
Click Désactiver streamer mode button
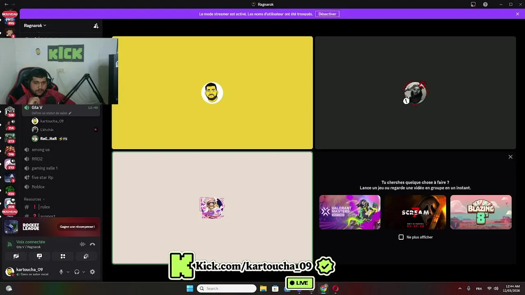(x=327, y=14)
